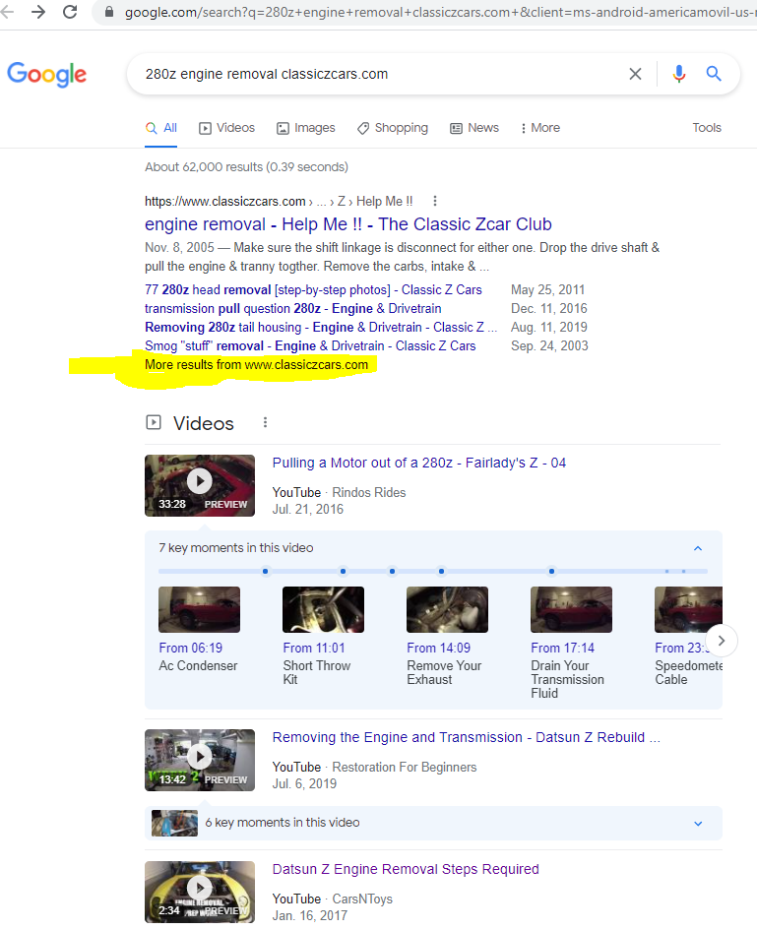
Task: Click the first key moment timeline dot
Action: pyautogui.click(x=265, y=571)
